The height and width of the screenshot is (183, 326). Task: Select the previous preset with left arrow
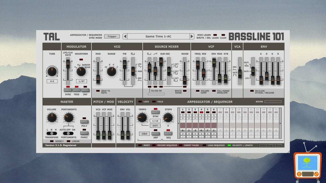[x=125, y=36]
